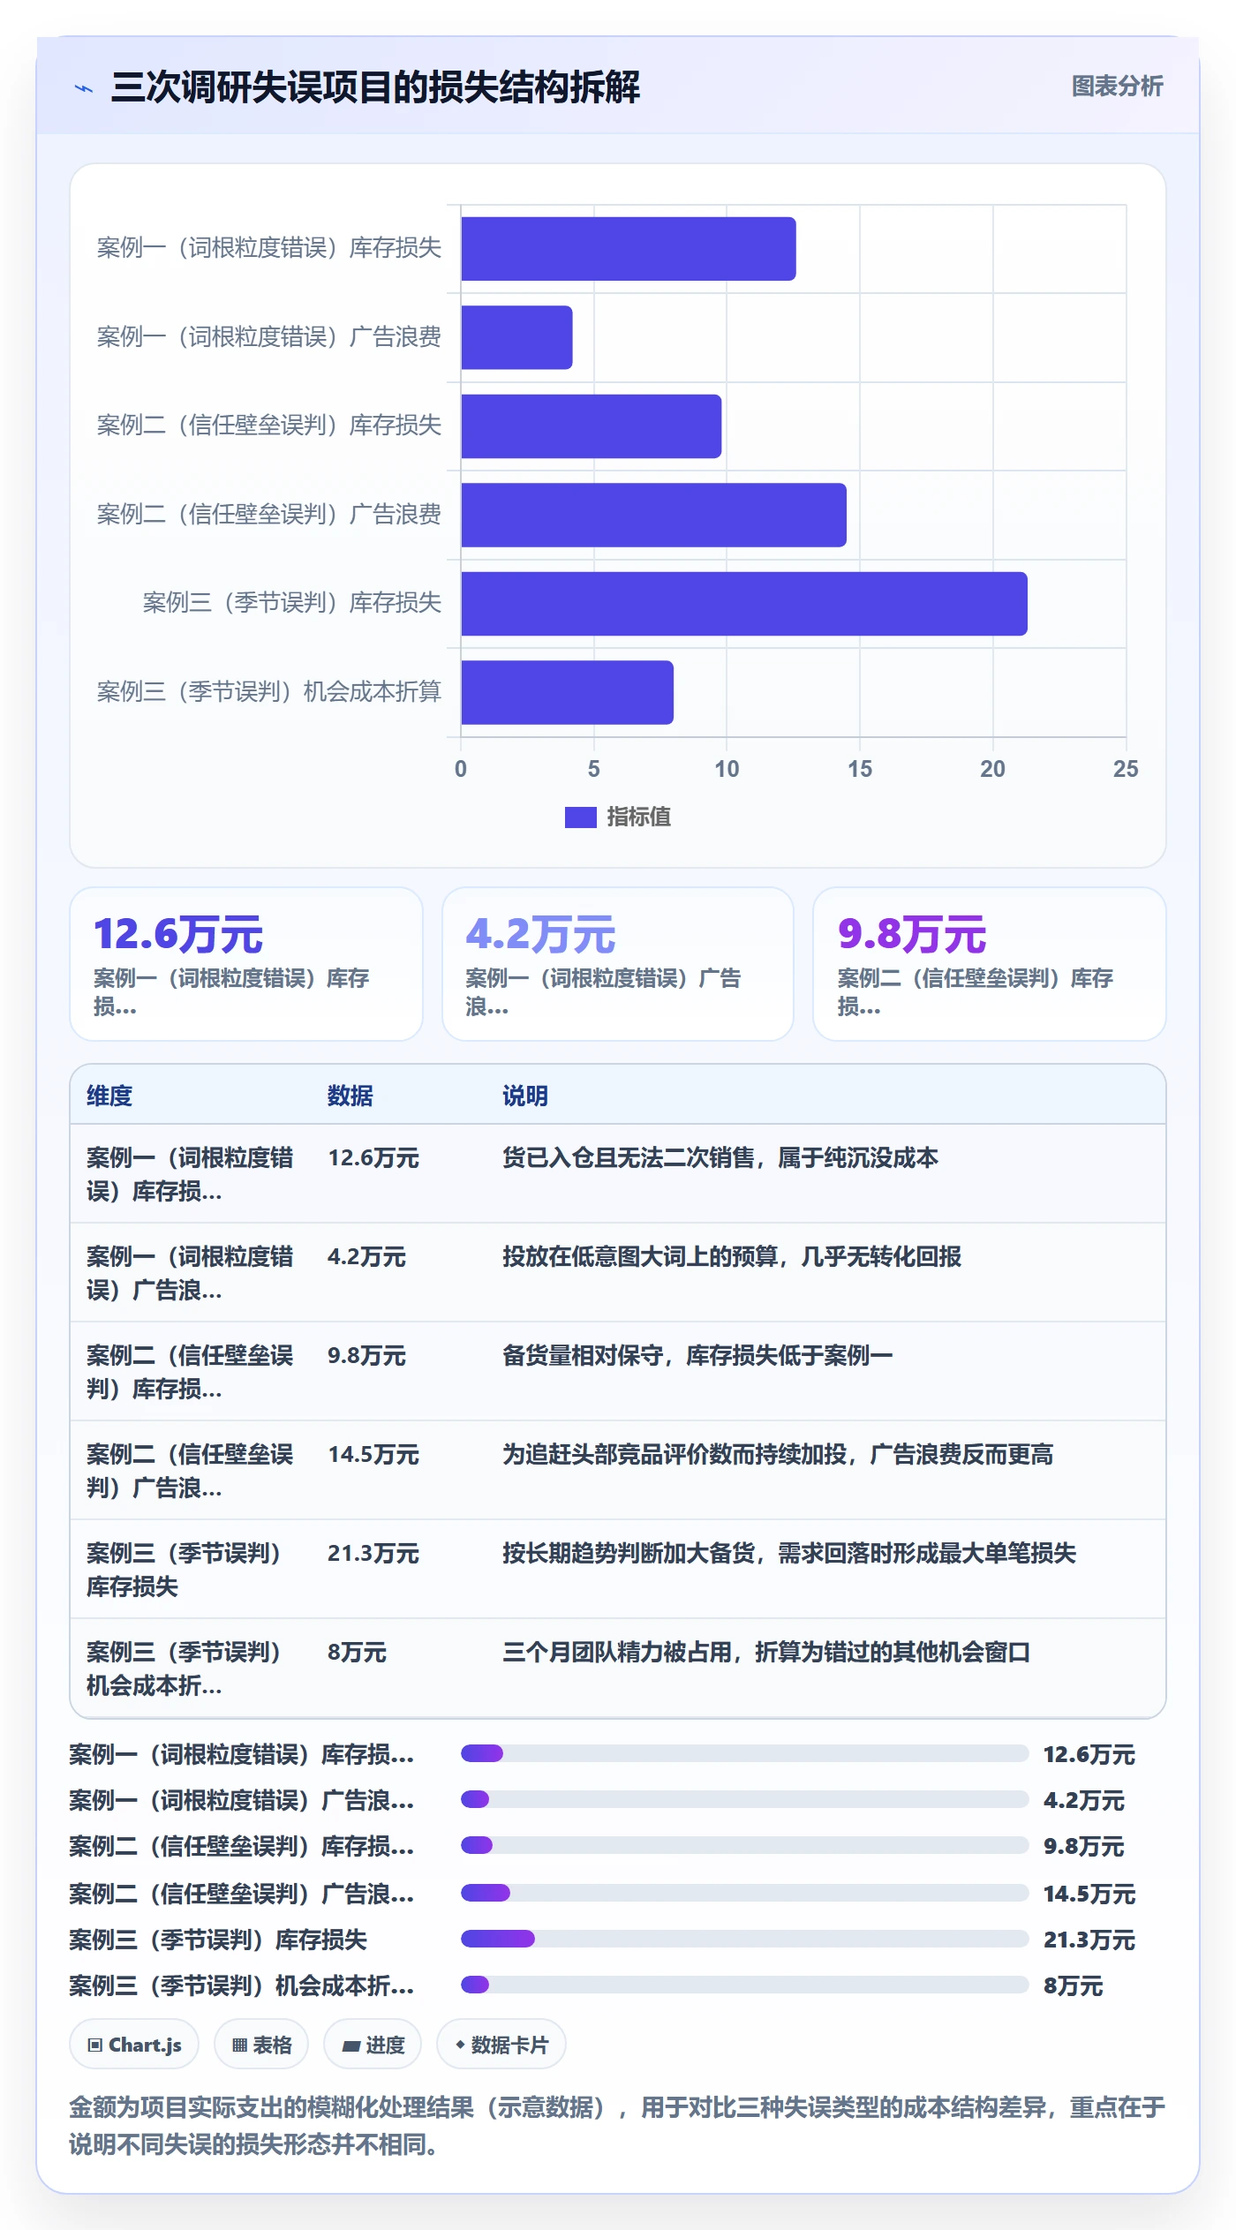Click the progress bar for 14.5万元

[744, 1893]
